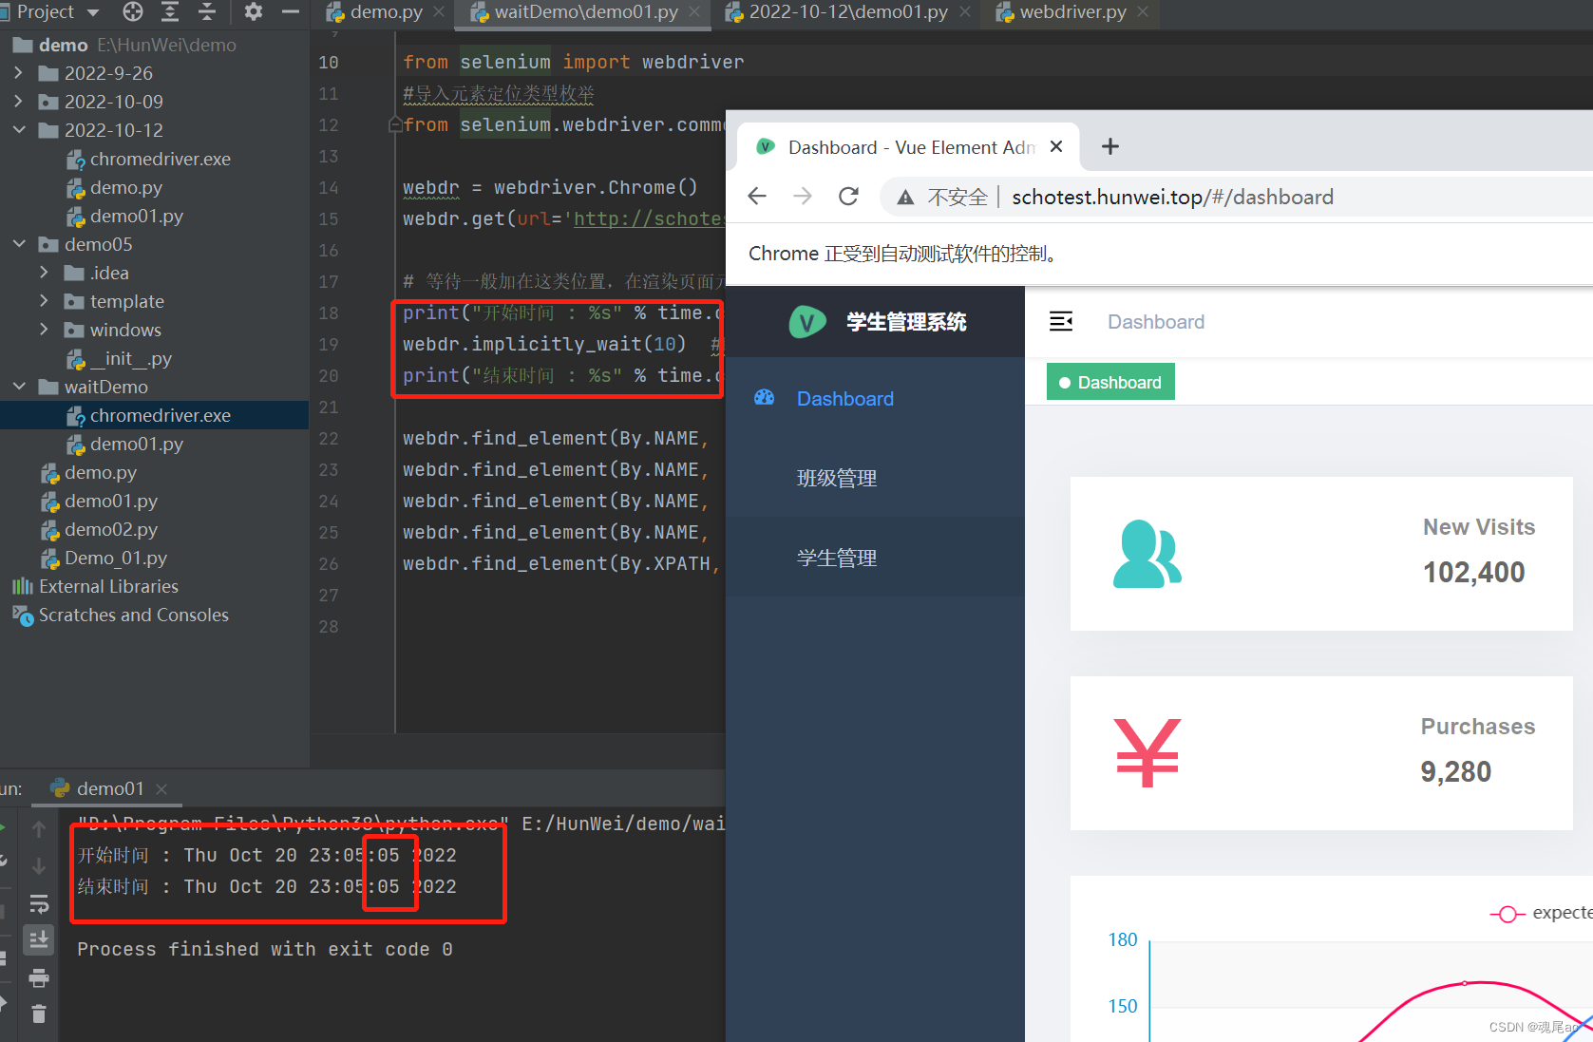Viewport: 1593px width, 1042px height.
Task: Reload the Dashboard page in Chrome
Action: click(x=848, y=197)
